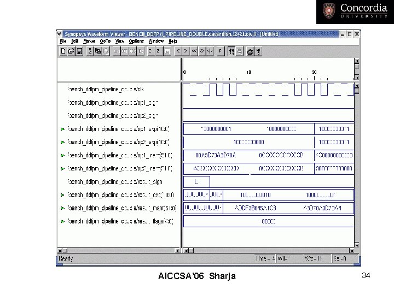The width and height of the screenshot is (394, 295).
Task: Open the Options menu
Action: (136, 41)
